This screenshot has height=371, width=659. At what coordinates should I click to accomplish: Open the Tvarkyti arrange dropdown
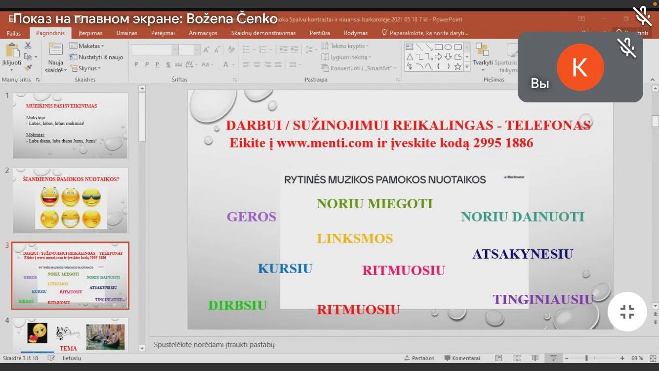(483, 58)
